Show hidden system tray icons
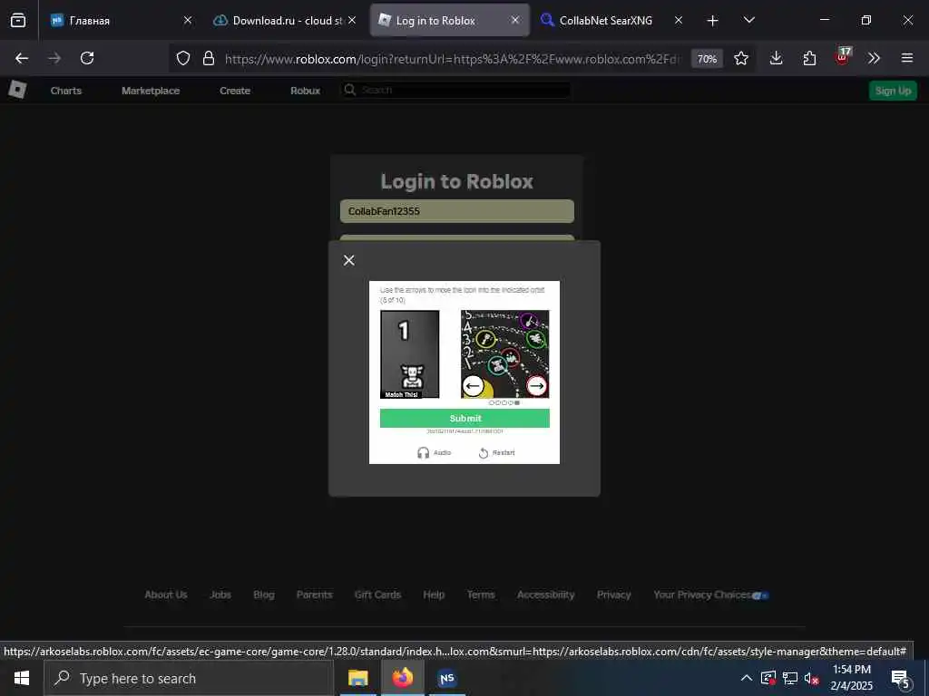929x696 pixels. (746, 678)
